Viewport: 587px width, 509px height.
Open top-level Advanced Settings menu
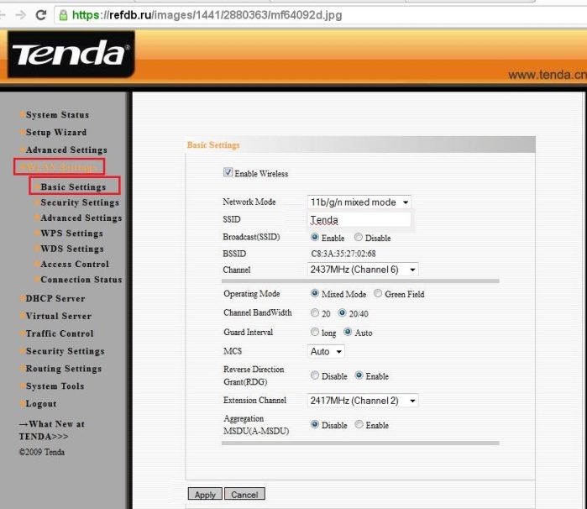click(x=66, y=150)
